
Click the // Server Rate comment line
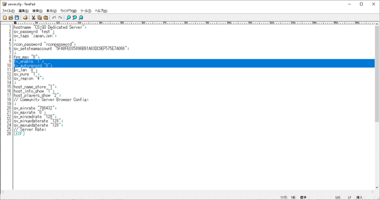point(29,129)
